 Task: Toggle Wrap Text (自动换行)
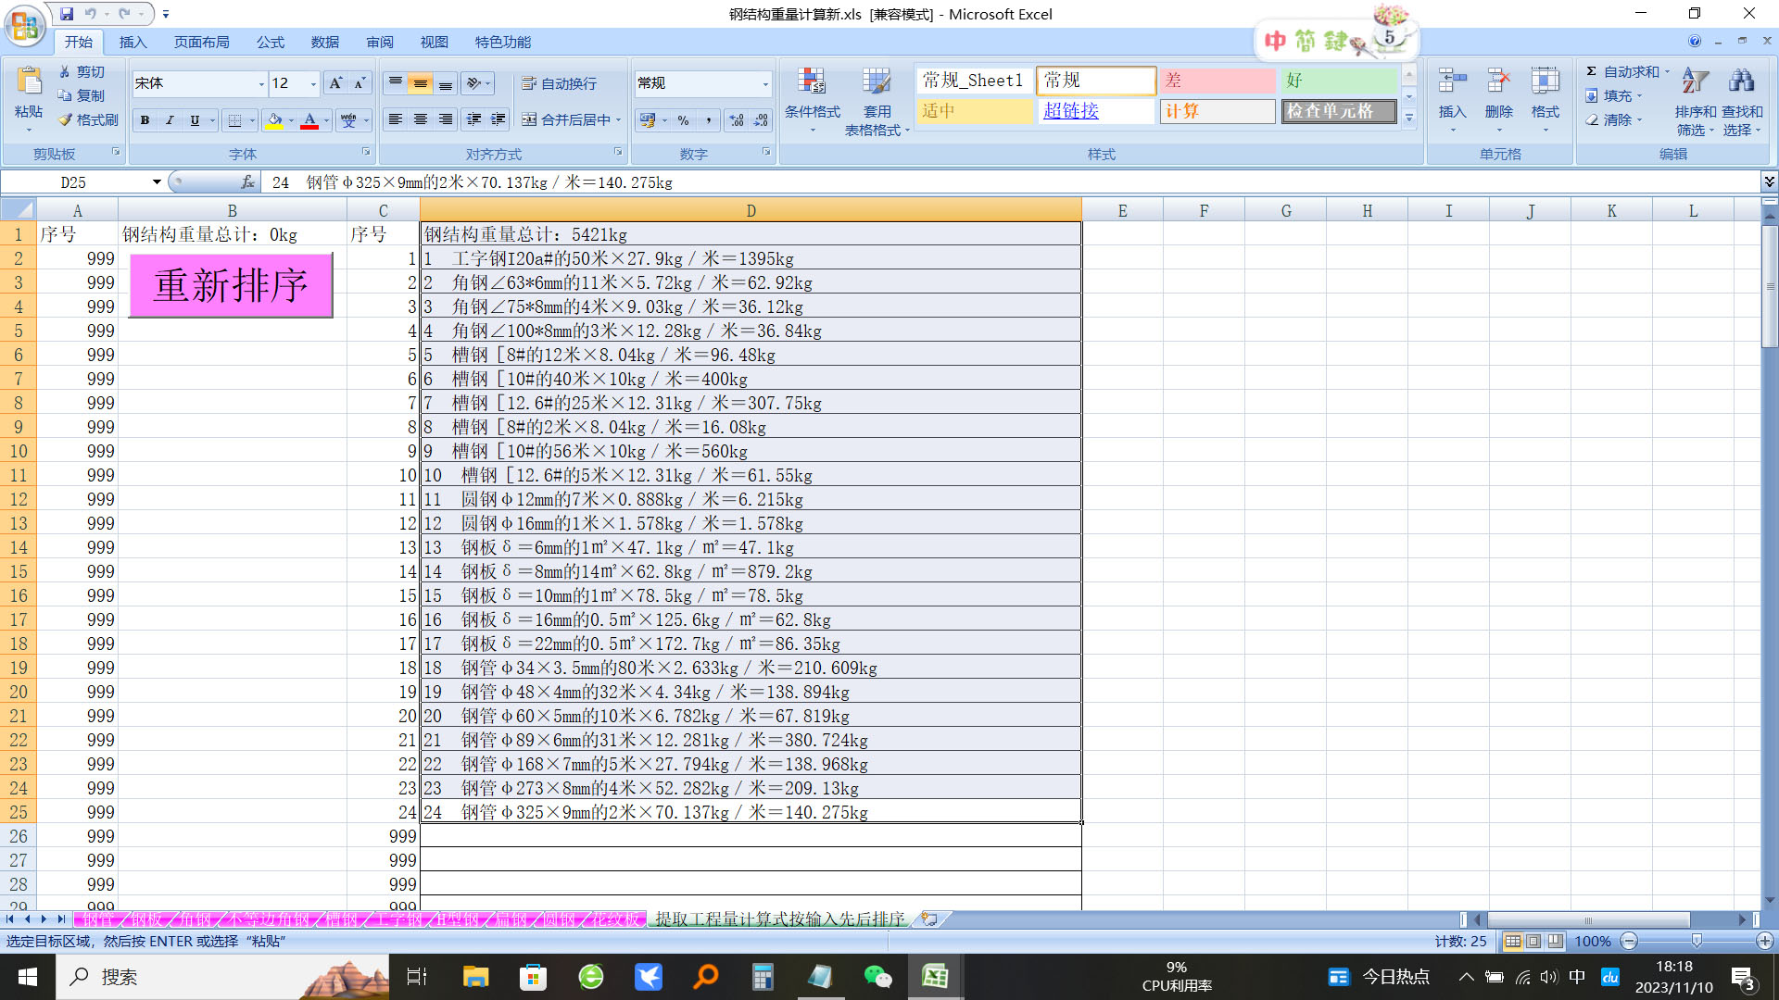(x=560, y=83)
